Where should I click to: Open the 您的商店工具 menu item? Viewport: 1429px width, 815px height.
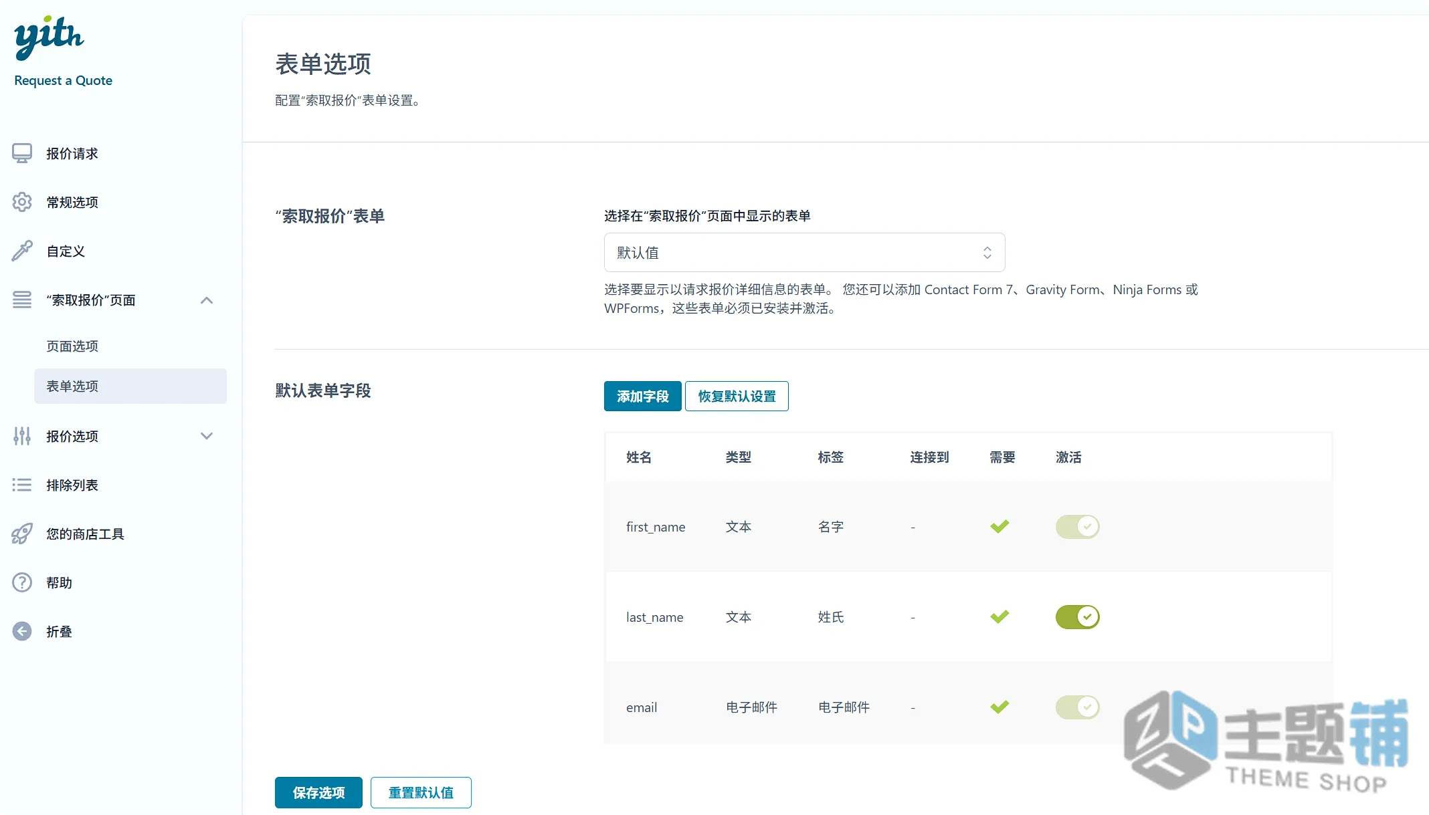pyautogui.click(x=85, y=534)
